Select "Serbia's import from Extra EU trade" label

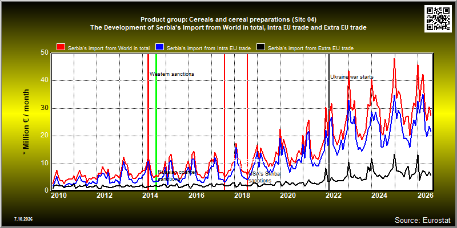pos(310,48)
